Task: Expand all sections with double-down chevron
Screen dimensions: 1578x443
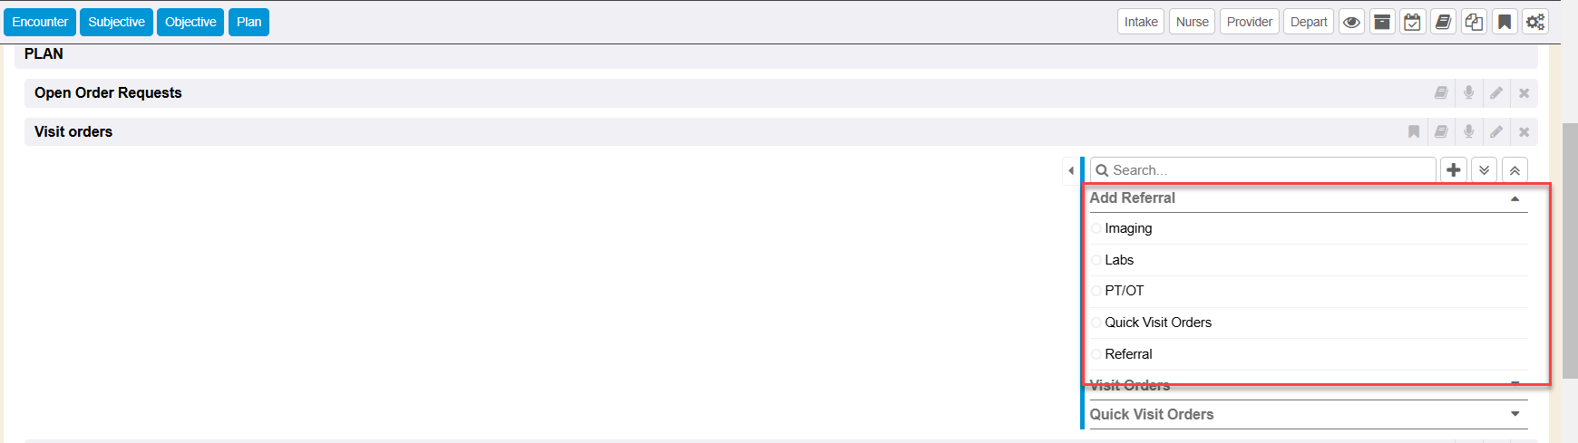Action: coord(1484,170)
